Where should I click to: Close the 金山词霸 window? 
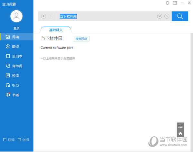189,3
